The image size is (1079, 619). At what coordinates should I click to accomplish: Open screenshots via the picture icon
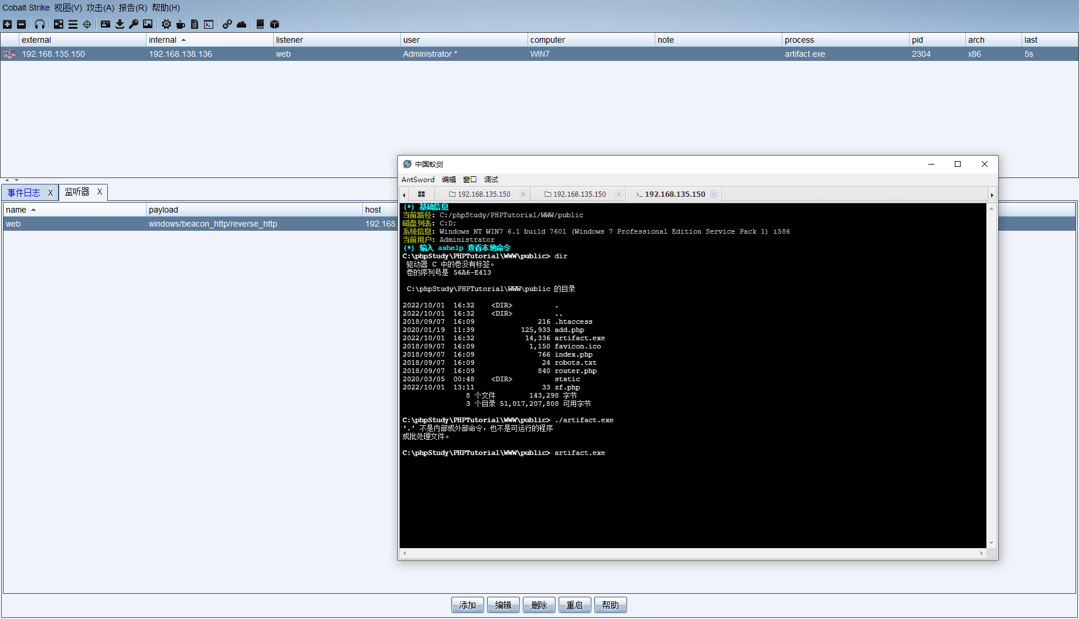coord(148,24)
